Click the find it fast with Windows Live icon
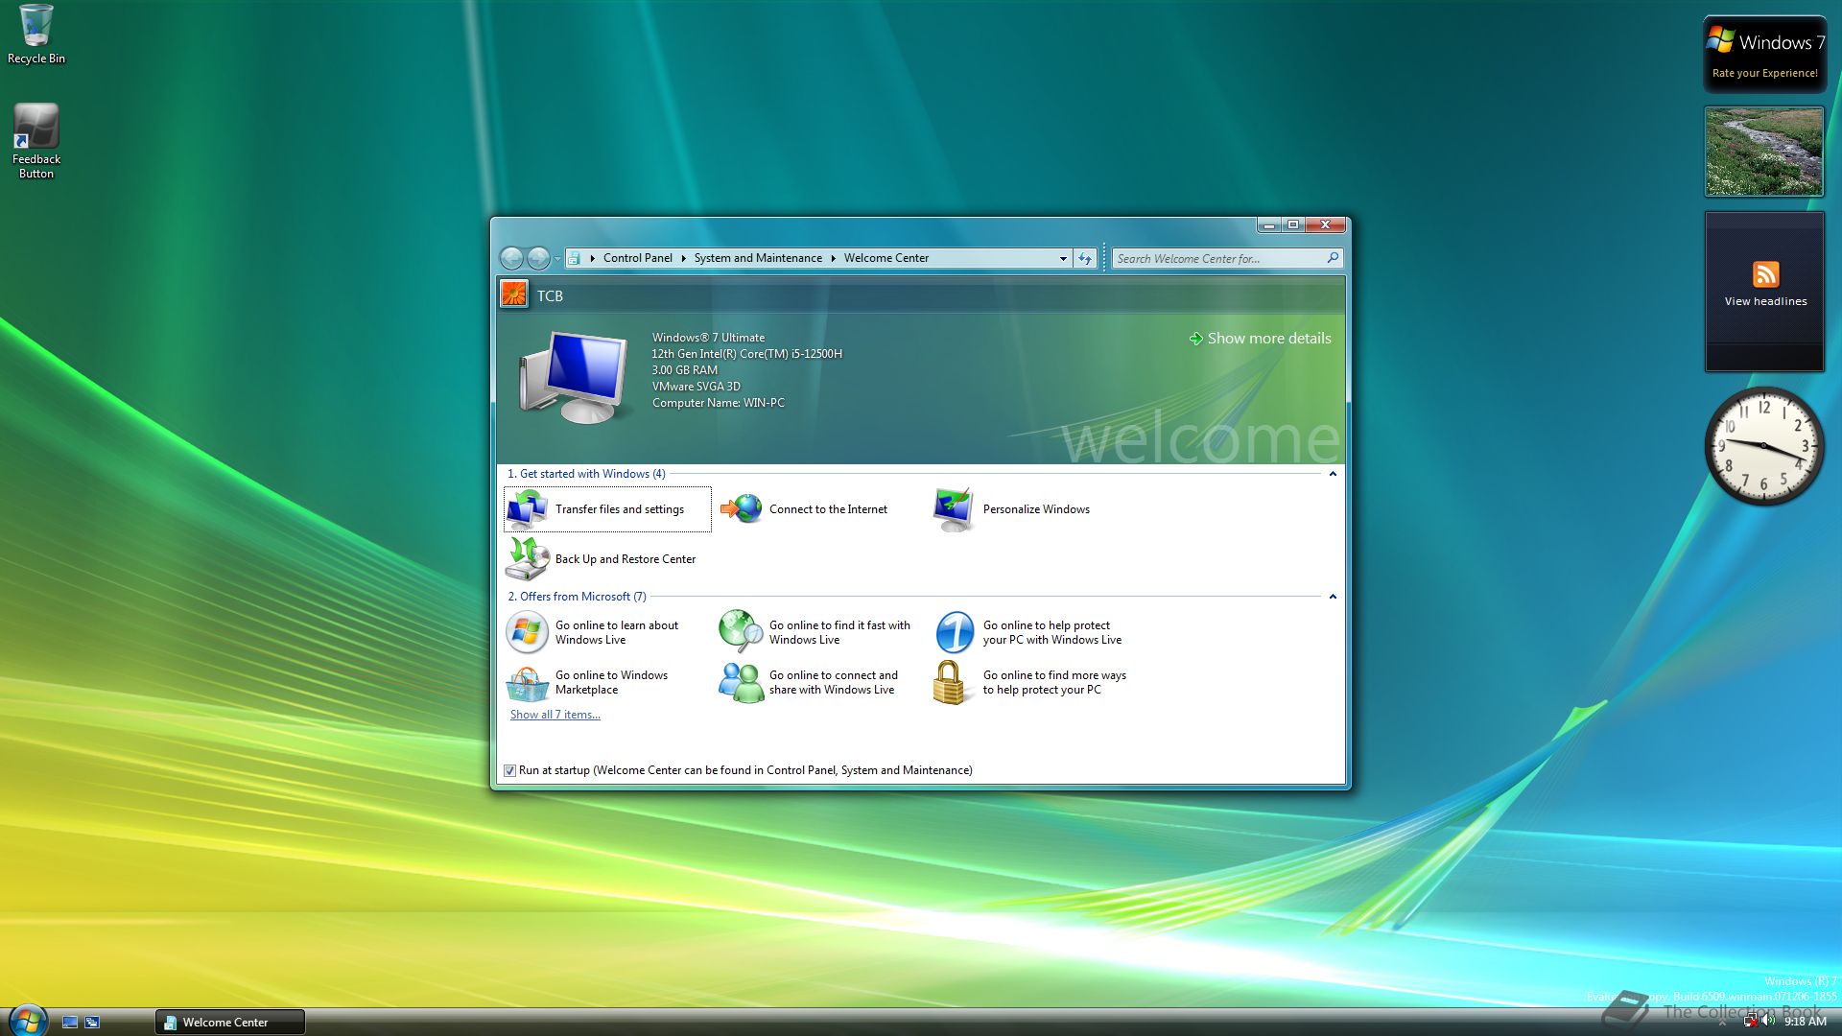This screenshot has height=1036, width=1842. pos(741,632)
